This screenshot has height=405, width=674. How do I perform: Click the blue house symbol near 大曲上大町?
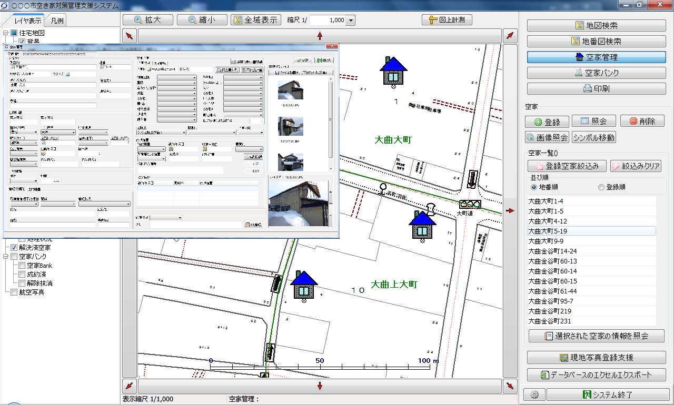point(304,285)
